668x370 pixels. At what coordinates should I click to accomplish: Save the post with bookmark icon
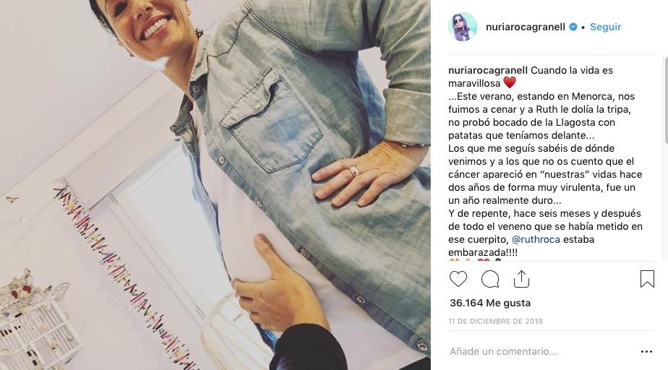[x=647, y=279]
